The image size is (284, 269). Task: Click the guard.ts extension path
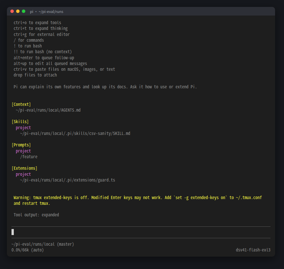click(68, 180)
